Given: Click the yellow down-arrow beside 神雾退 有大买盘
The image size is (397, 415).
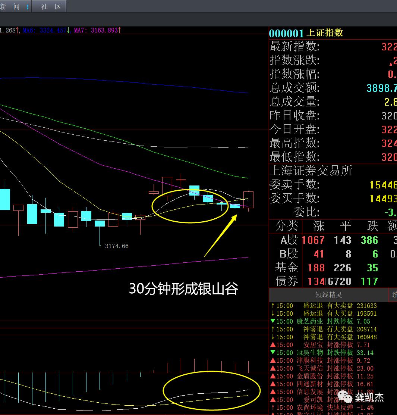Looking at the screenshot, I should tap(272, 337).
